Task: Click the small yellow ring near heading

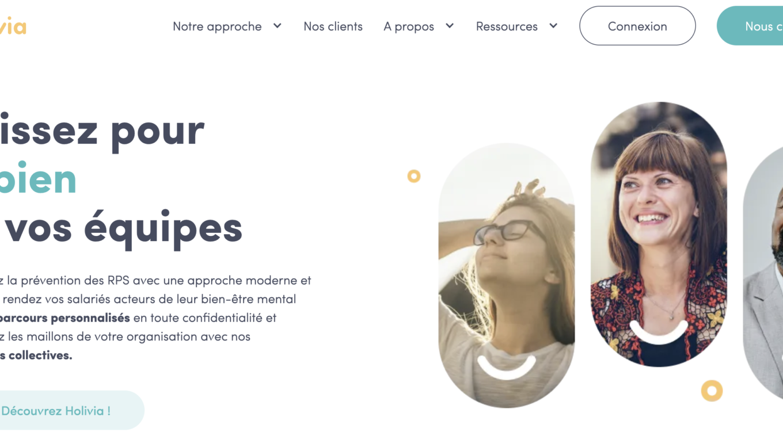Action: (414, 176)
